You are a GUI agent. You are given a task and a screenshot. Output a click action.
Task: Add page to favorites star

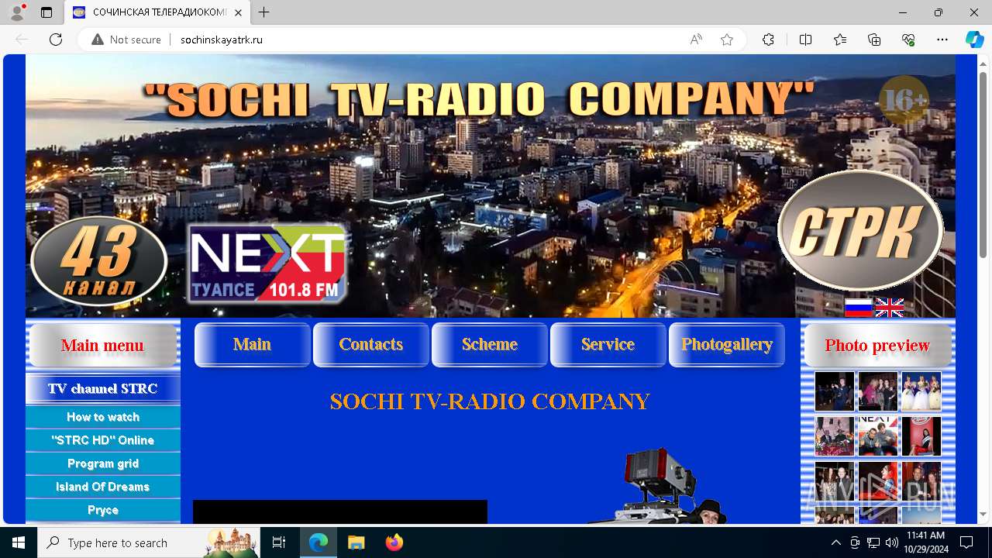click(x=727, y=40)
